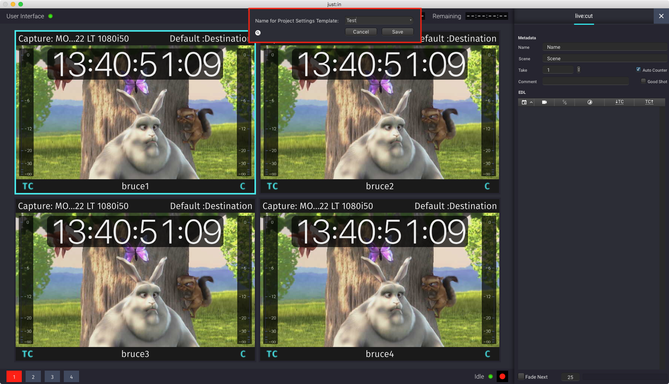Select channel group 4 button
The width and height of the screenshot is (669, 384).
click(71, 377)
